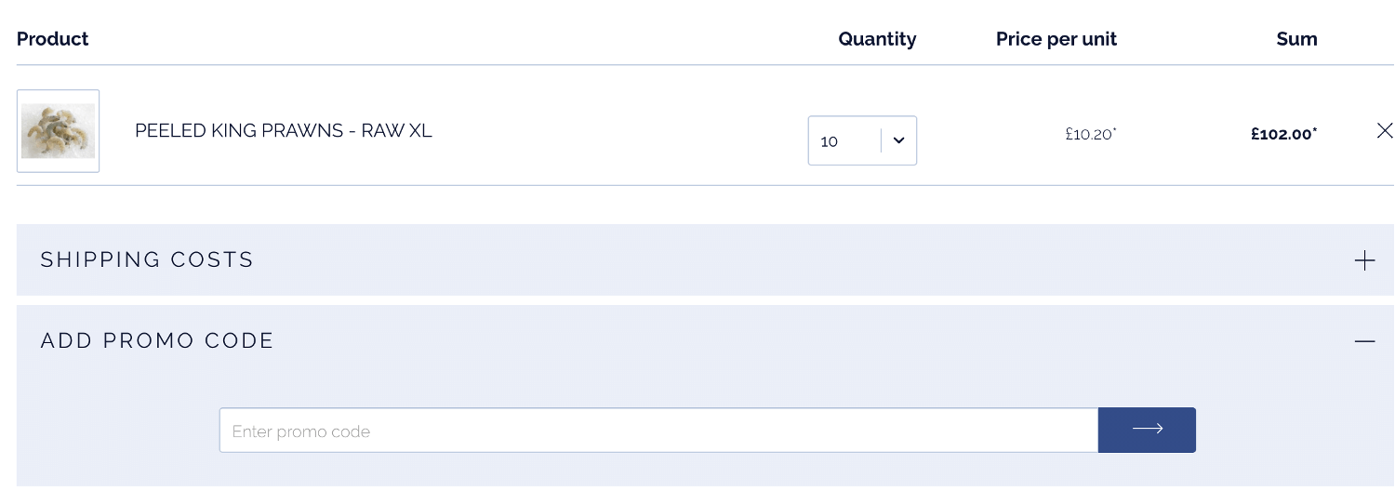Screen dimensions: 1395x504
Task: Click the Sum column header
Action: pos(1296,39)
